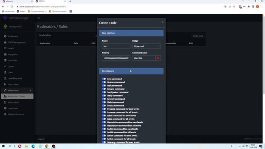Click the Role options section header
265x149 pixels.
(131, 33)
